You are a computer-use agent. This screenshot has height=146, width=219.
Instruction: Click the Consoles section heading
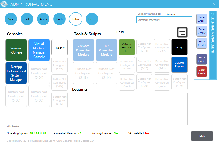(15, 34)
